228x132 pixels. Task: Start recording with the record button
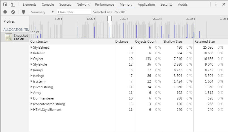(x=5, y=12)
